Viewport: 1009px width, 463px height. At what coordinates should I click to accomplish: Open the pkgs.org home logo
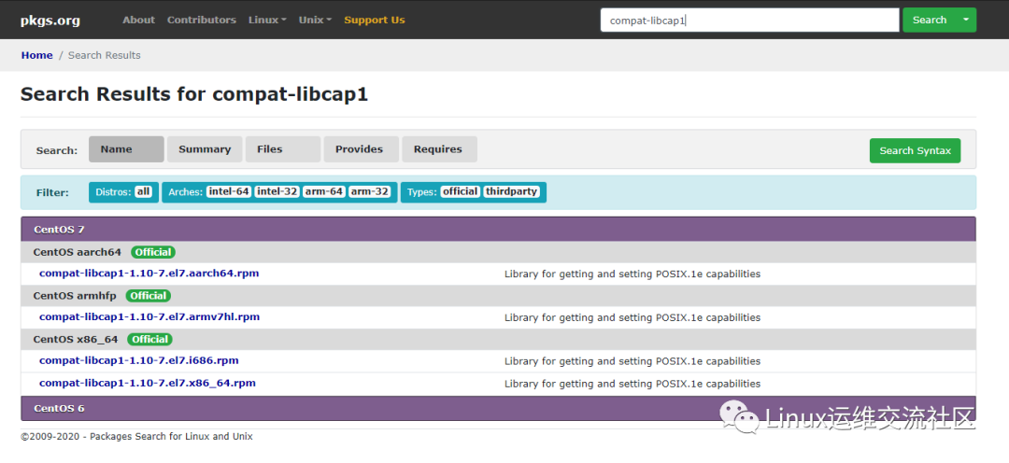click(x=50, y=21)
